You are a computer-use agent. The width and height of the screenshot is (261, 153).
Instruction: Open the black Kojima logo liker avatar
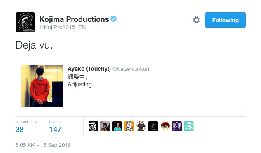click(x=153, y=126)
